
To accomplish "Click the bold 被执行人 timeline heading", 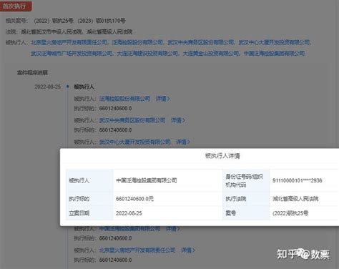I will click(84, 87).
